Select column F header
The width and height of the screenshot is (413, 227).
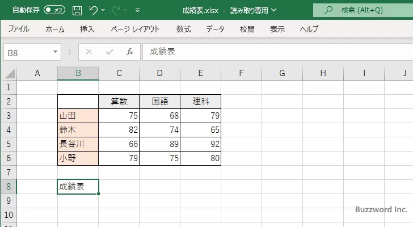point(241,73)
